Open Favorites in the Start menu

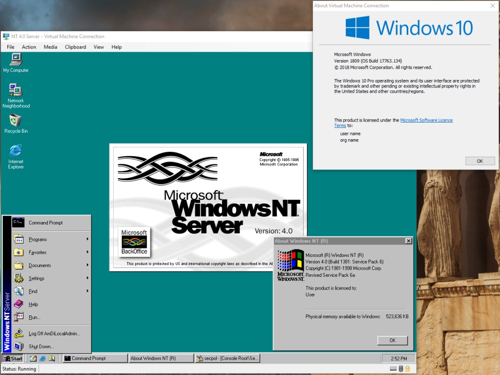[51, 252]
